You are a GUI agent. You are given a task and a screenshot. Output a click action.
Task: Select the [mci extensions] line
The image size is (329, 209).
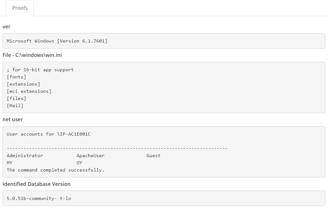pos(29,91)
